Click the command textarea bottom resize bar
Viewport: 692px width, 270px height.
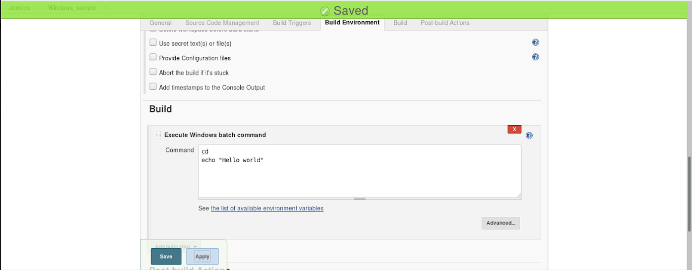359,199
